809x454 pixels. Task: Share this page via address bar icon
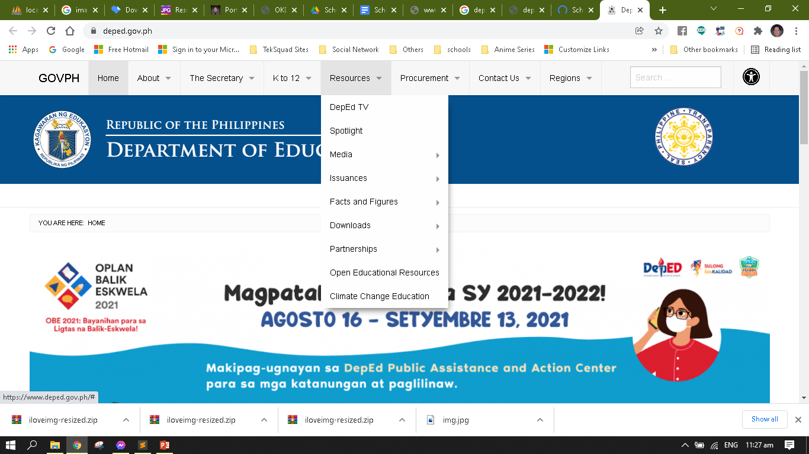(640, 31)
